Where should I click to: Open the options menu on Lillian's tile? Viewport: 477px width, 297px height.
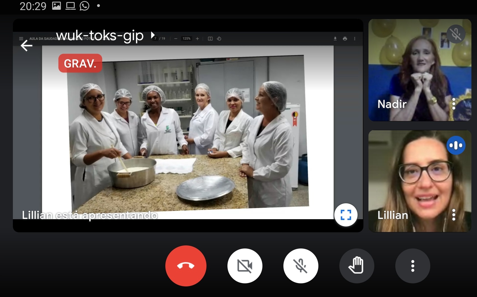point(453,215)
